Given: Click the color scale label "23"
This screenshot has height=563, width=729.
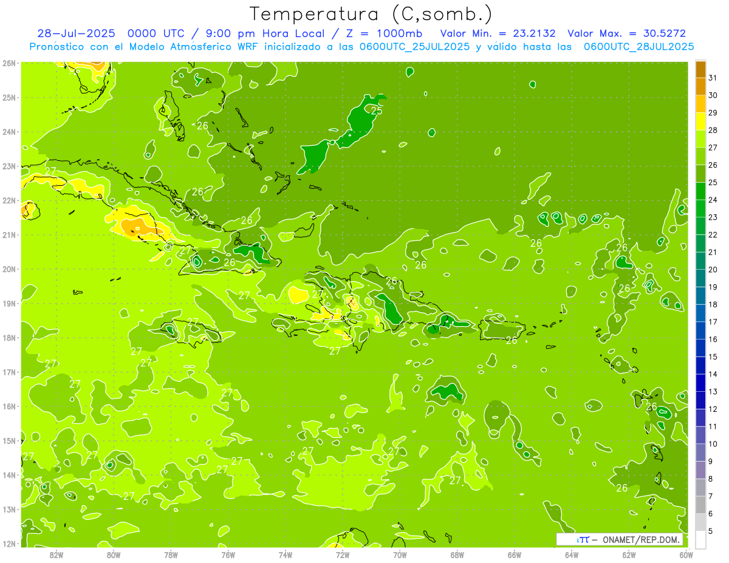Looking at the screenshot, I should pos(713,217).
